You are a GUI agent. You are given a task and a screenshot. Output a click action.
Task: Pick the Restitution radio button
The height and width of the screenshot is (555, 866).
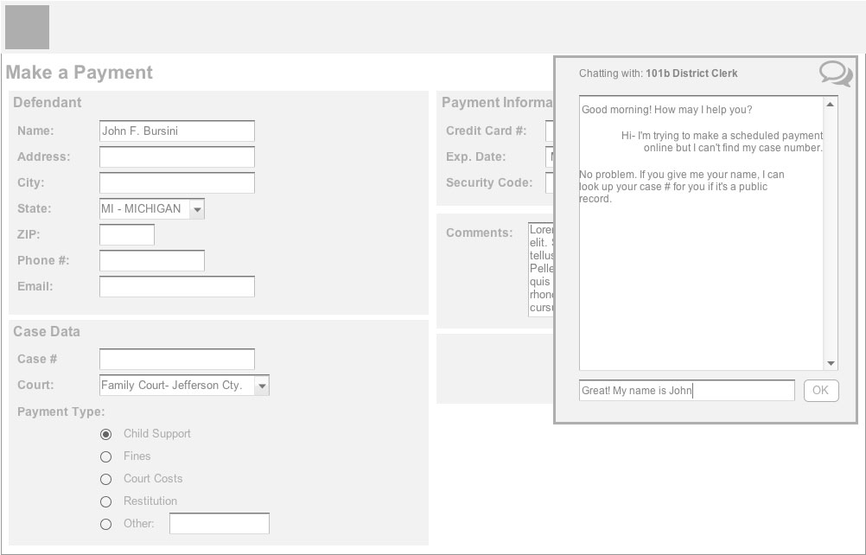click(x=106, y=501)
